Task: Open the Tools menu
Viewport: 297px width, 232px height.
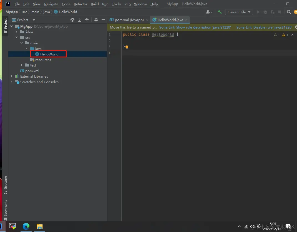Action: pyautogui.click(x=116, y=4)
